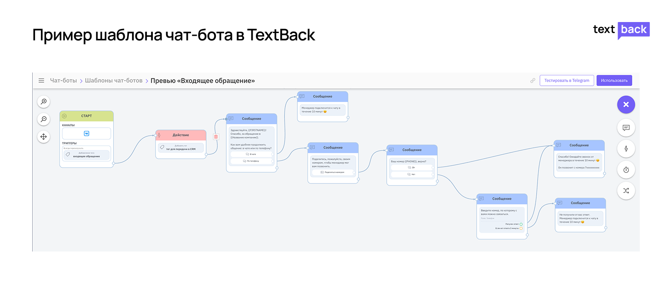Navigate to Чат-боты via breadcrumb
Screen dimensions: 672x285
click(63, 80)
